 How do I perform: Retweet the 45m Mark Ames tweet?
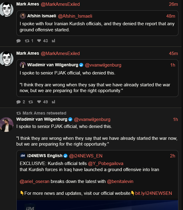tap(30, 102)
